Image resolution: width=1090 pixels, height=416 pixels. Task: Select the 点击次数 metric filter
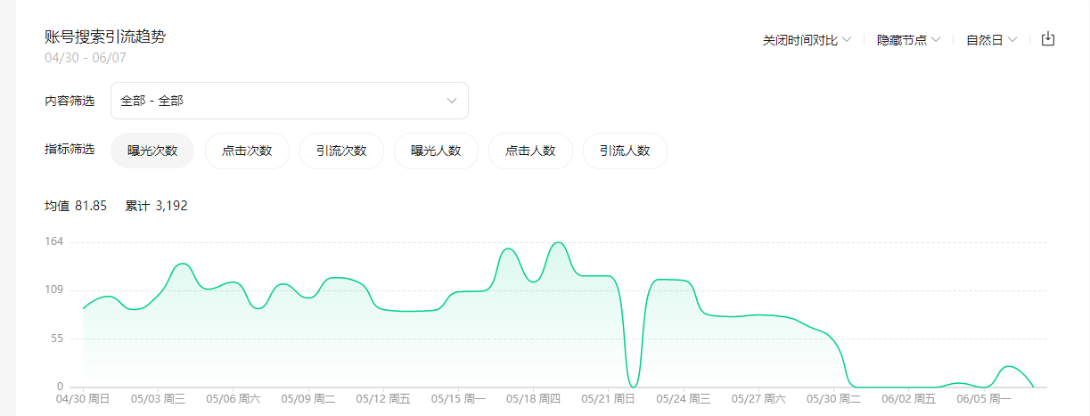[x=247, y=151]
